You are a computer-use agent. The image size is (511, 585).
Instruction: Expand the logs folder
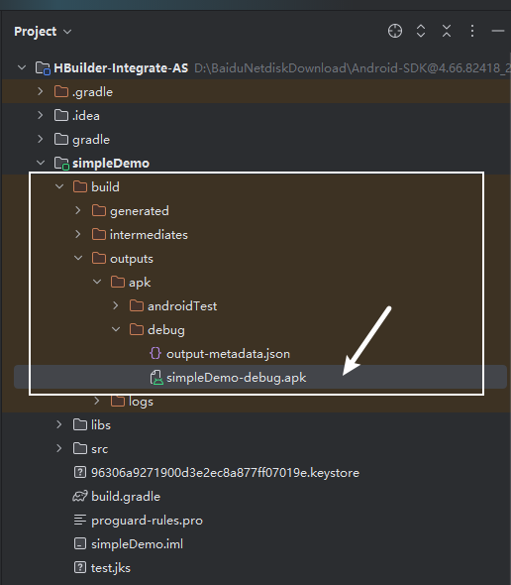pyautogui.click(x=97, y=401)
